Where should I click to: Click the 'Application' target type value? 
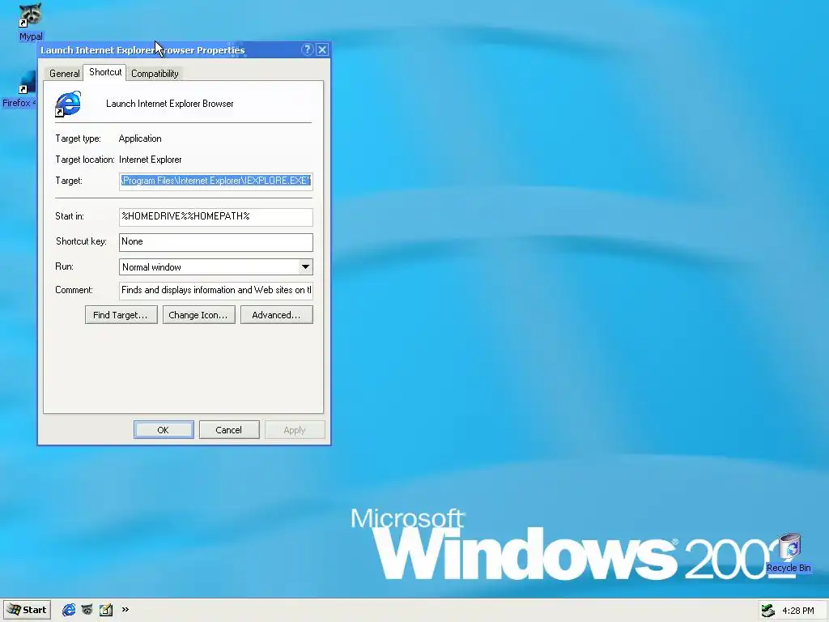click(x=140, y=138)
